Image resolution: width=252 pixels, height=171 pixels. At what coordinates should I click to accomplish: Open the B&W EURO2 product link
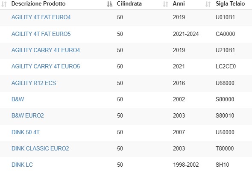pos(28,115)
